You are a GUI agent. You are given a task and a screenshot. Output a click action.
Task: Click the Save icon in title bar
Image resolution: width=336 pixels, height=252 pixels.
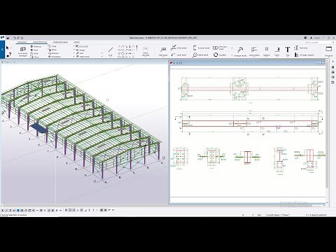click(8, 38)
